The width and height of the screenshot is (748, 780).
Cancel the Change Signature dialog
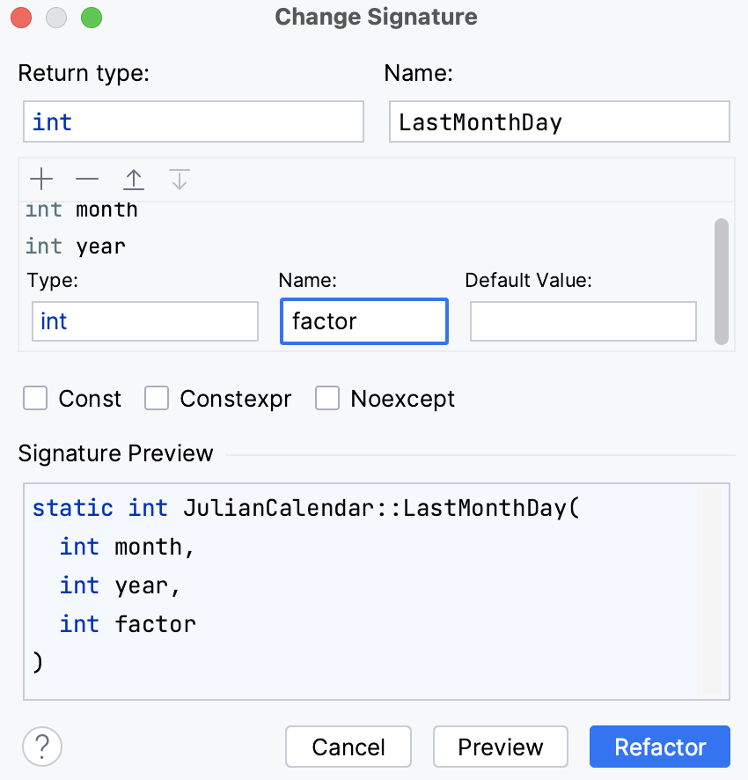(x=348, y=746)
